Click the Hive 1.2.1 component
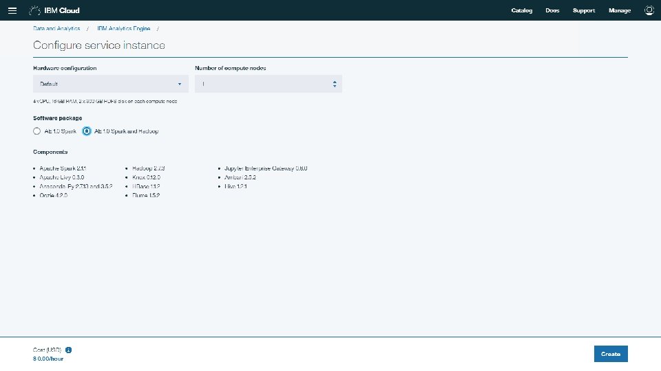661x371 pixels. coord(235,186)
